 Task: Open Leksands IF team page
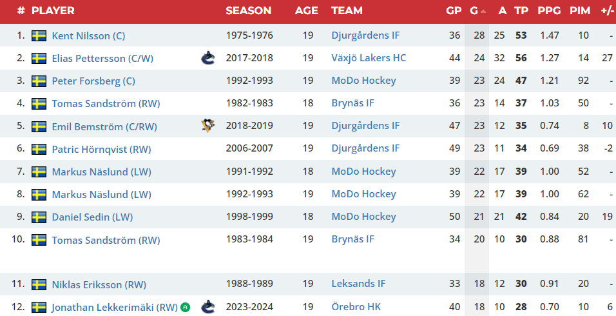(358, 284)
